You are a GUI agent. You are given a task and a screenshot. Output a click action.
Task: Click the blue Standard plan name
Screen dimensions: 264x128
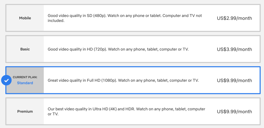tap(25, 83)
